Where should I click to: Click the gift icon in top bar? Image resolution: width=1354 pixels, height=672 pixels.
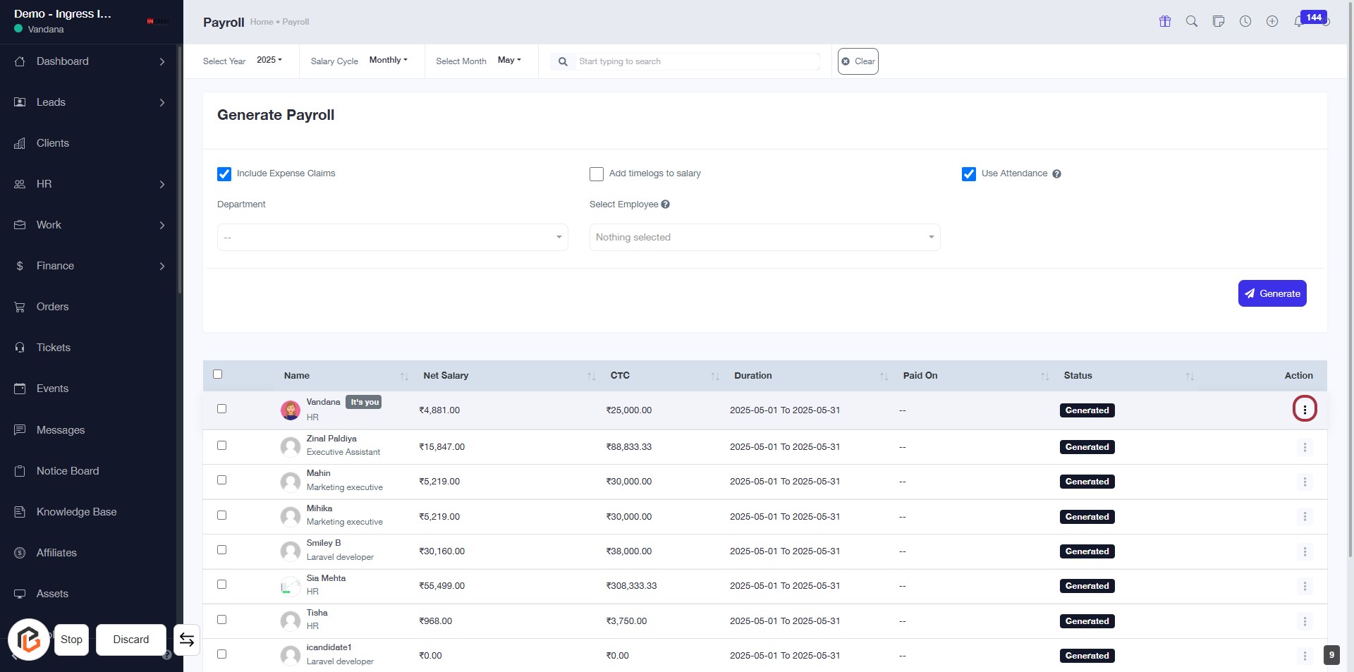click(1164, 21)
